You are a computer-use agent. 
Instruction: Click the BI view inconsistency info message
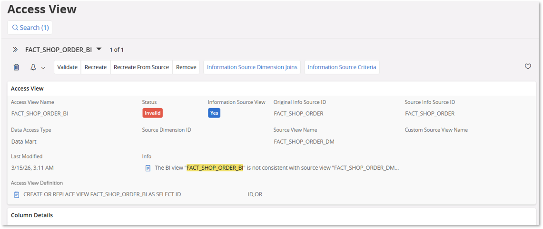[x=276, y=168]
